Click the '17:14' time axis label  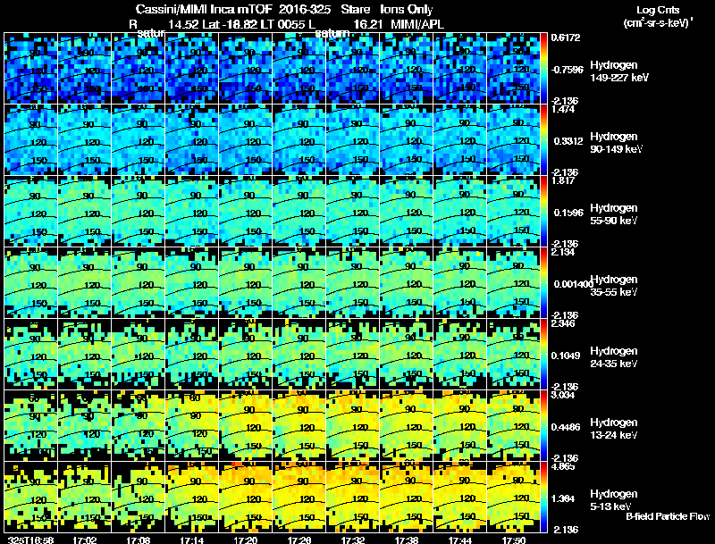(192, 540)
